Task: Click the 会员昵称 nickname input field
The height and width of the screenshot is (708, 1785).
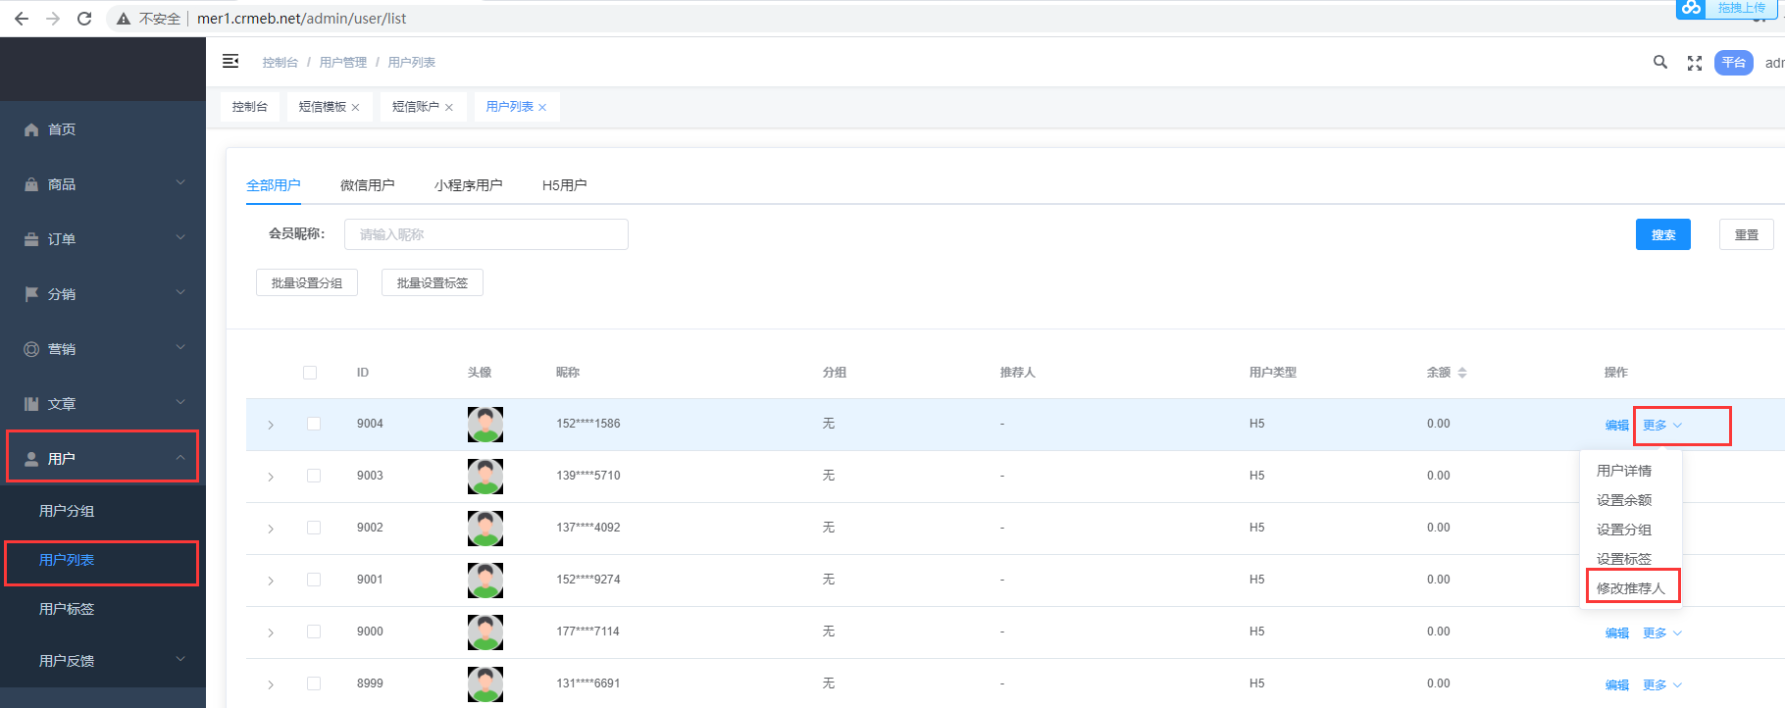Action: click(485, 235)
